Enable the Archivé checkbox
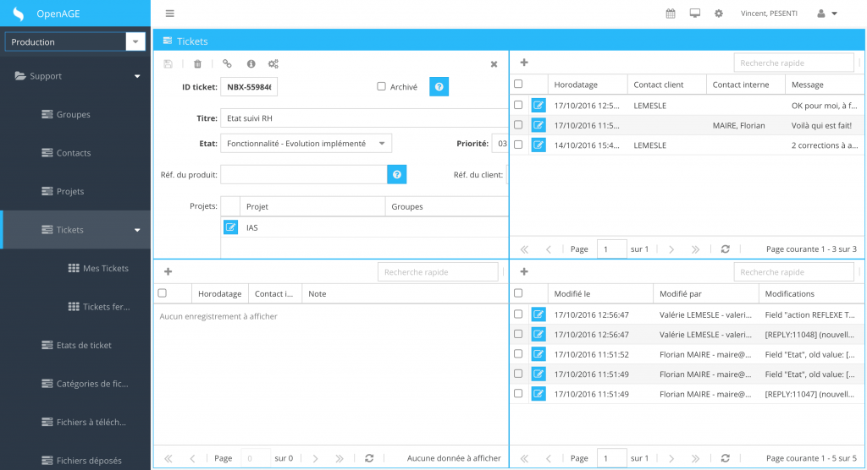The width and height of the screenshot is (867, 470). [x=381, y=86]
